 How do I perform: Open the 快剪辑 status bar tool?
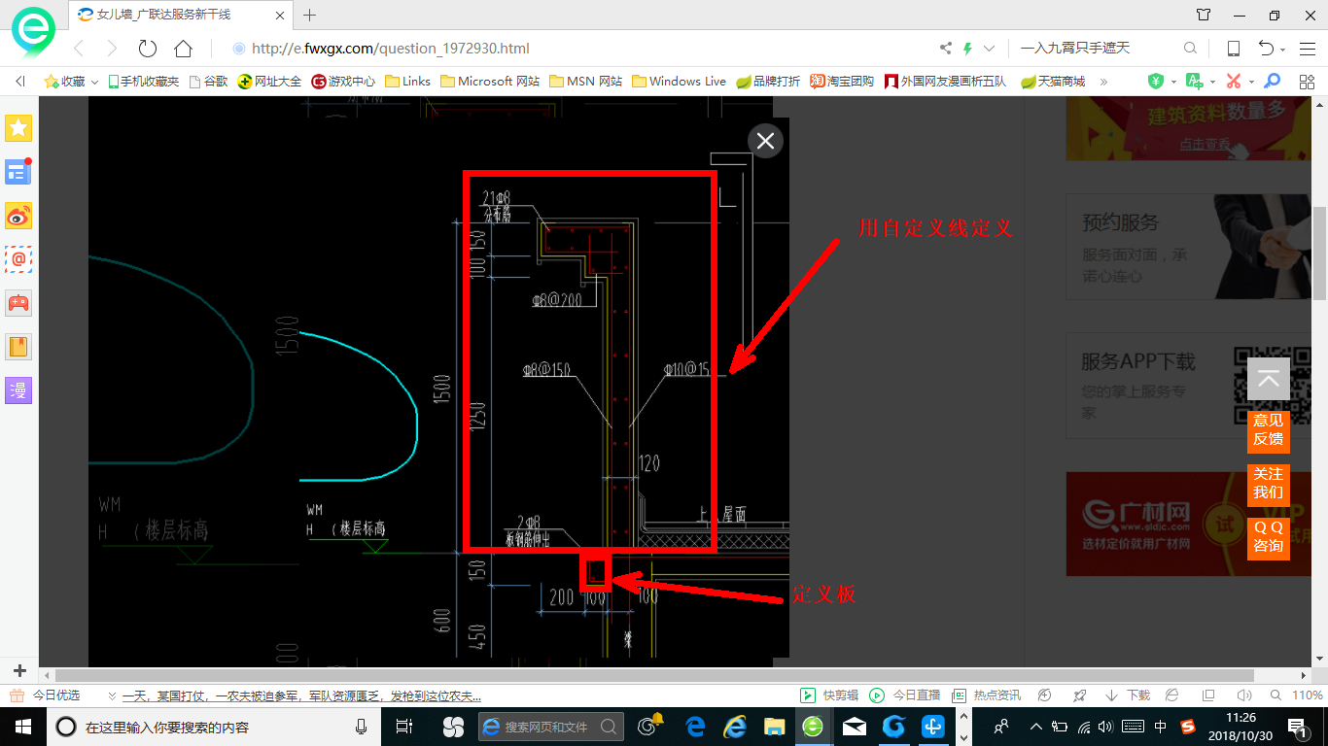coord(829,695)
